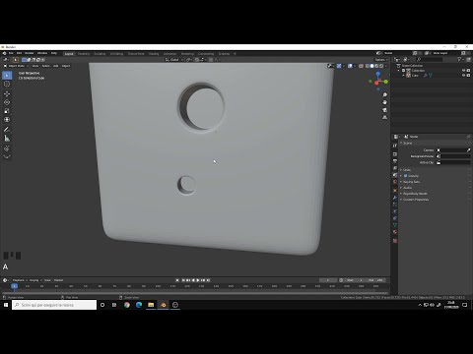This screenshot has width=473, height=354.
Task: Open timeline Playback menu
Action: pyautogui.click(x=19, y=280)
